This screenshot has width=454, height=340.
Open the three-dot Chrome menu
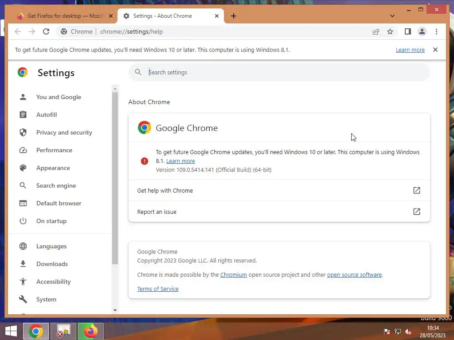[x=436, y=31]
